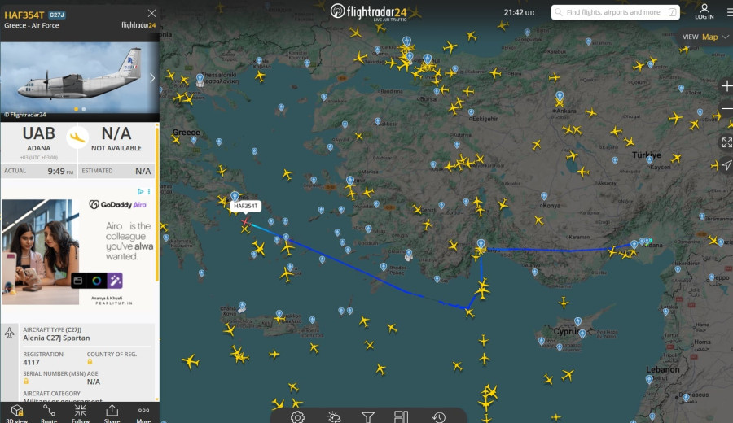Follow the HAF354T aircraft

(x=80, y=412)
